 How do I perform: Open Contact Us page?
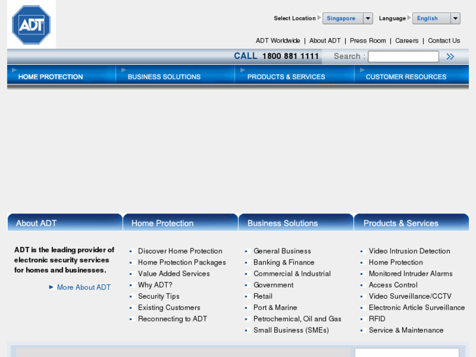tap(444, 41)
